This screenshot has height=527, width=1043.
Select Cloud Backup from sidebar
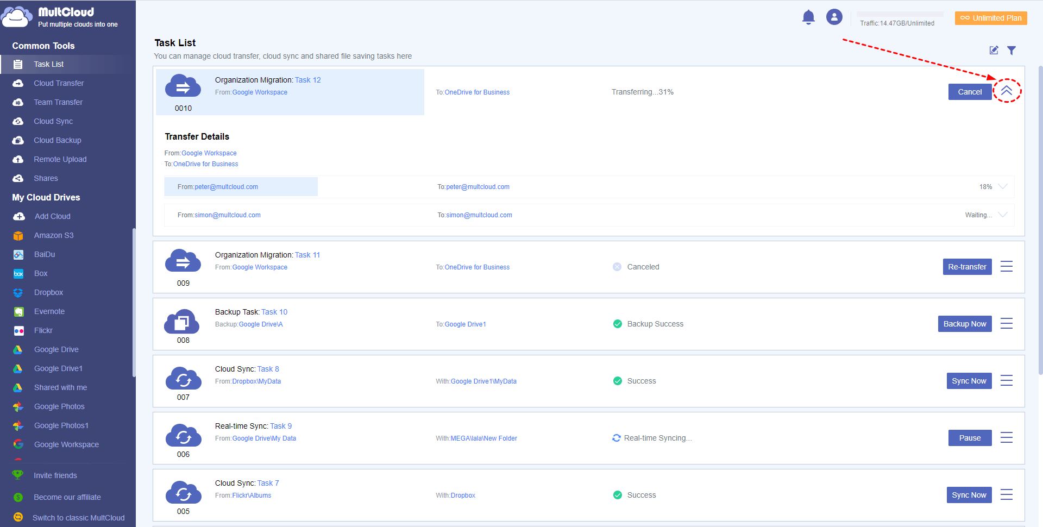[x=58, y=140]
